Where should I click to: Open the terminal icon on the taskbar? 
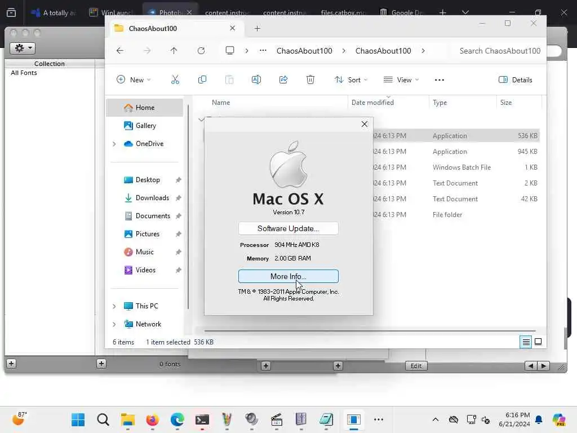coord(202,419)
